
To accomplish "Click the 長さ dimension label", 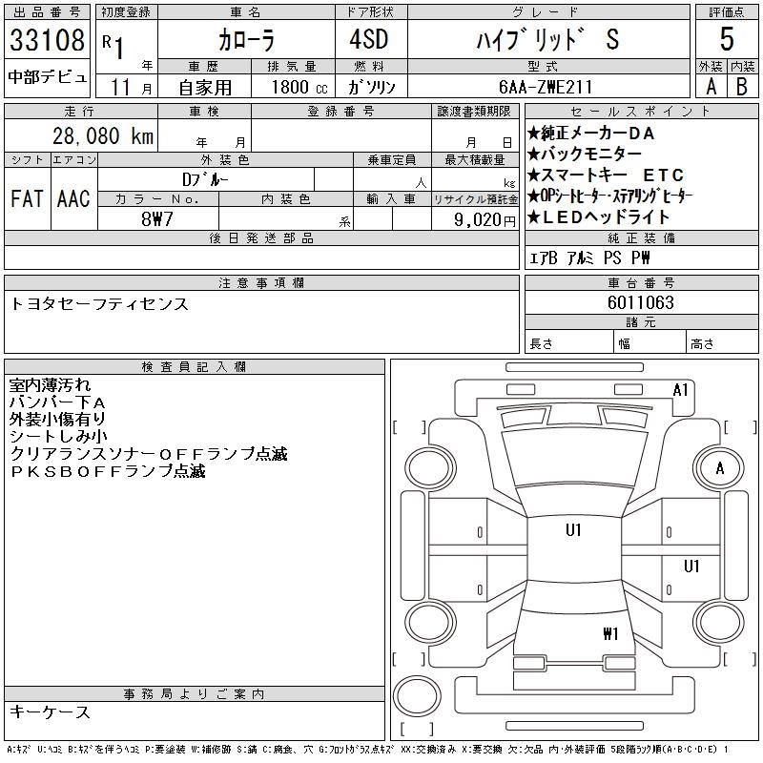I will pos(541,344).
